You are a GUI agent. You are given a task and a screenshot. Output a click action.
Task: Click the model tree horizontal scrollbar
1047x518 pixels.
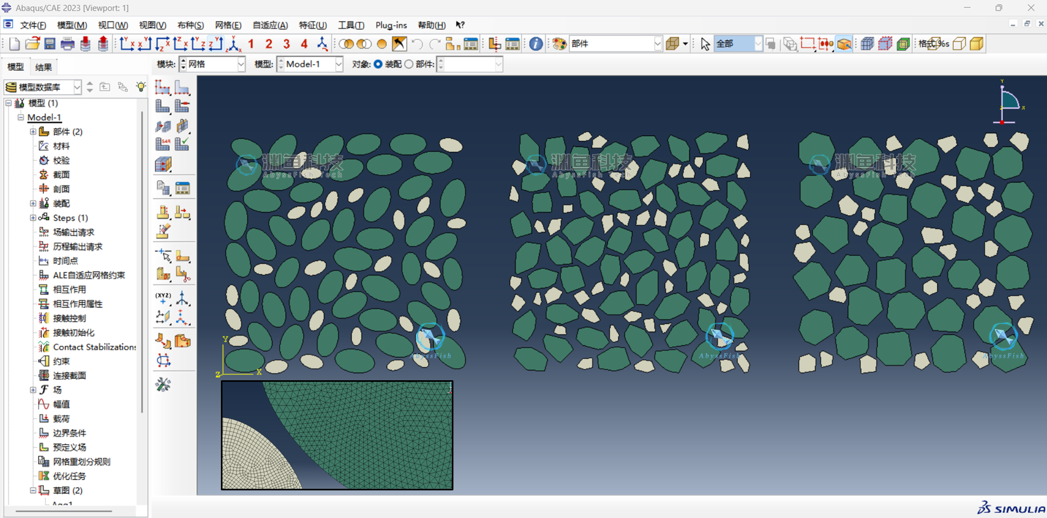(x=63, y=511)
